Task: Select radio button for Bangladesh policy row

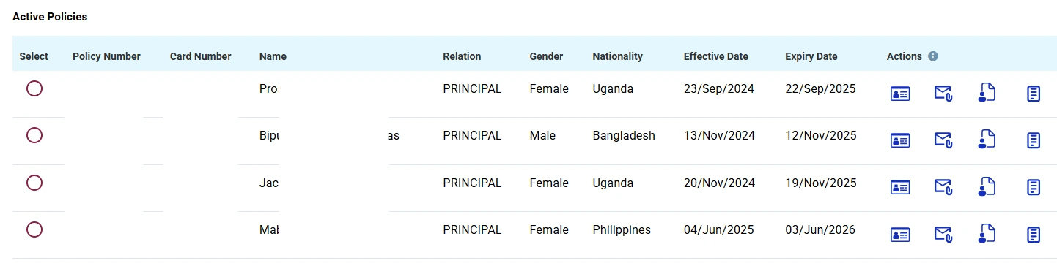Action: (34, 135)
